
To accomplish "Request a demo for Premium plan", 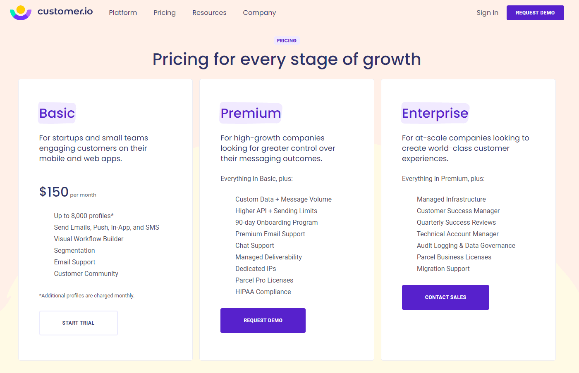I will (263, 321).
